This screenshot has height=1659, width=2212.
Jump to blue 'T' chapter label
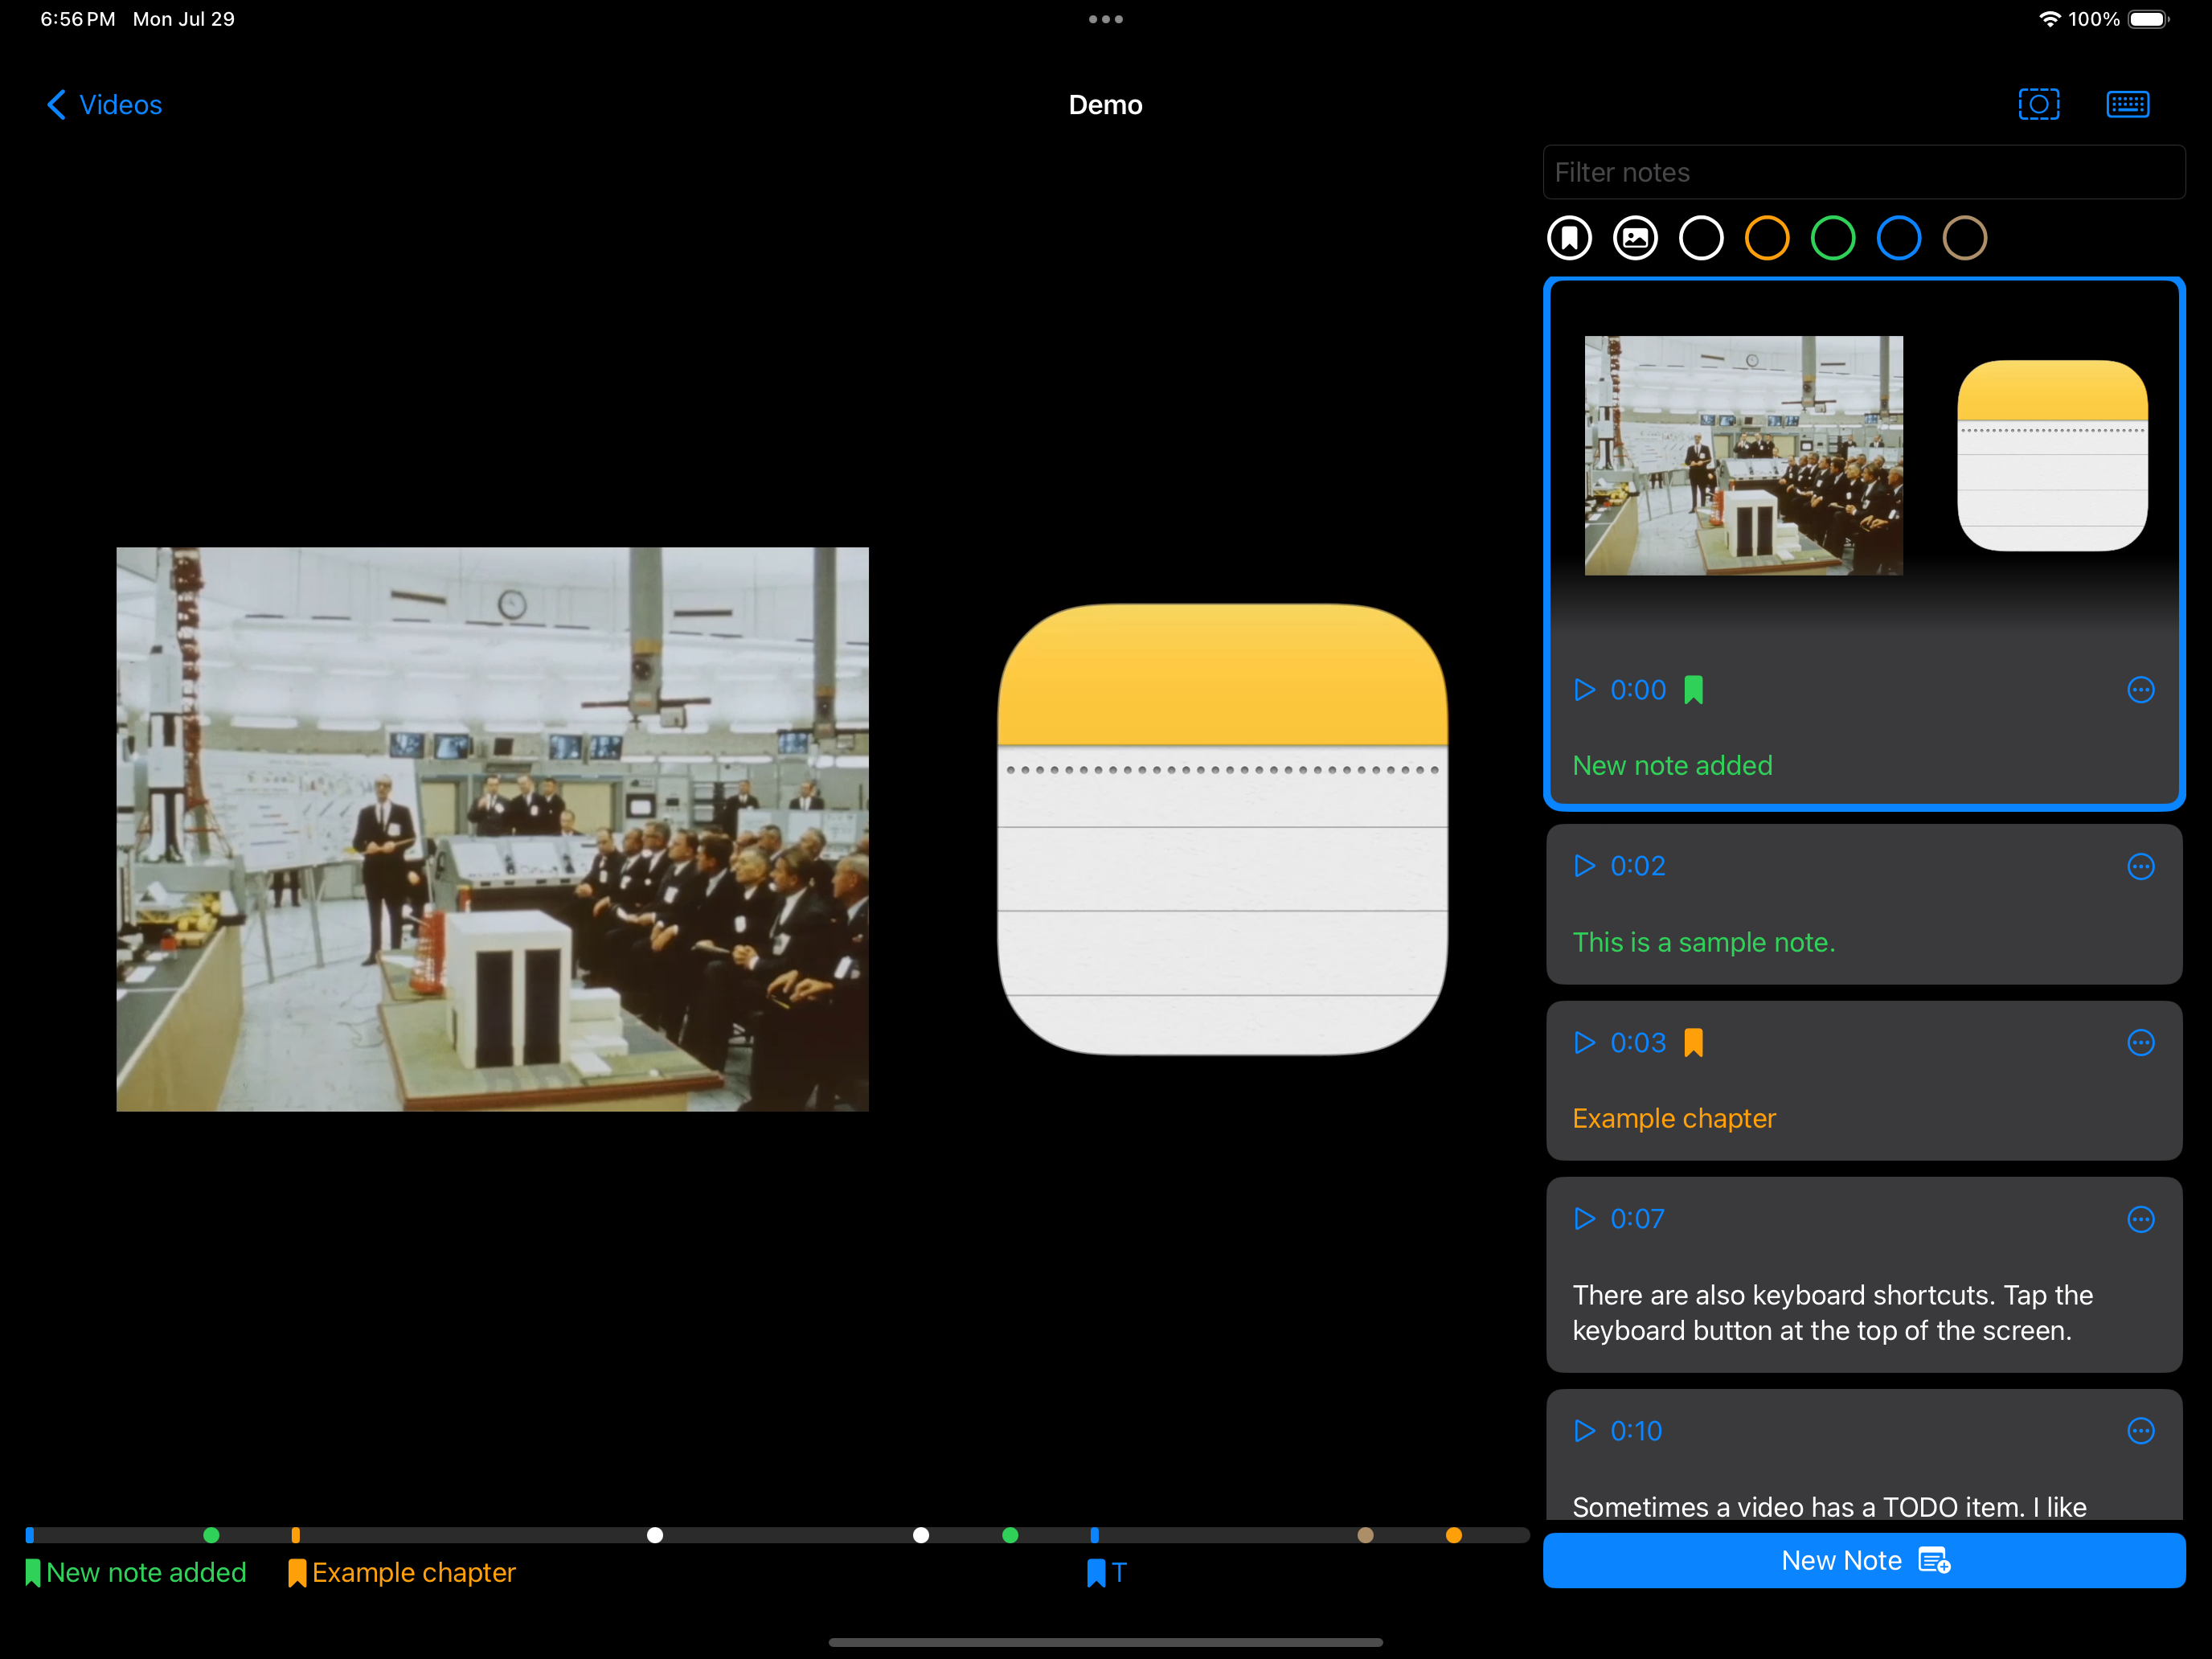1106,1573
